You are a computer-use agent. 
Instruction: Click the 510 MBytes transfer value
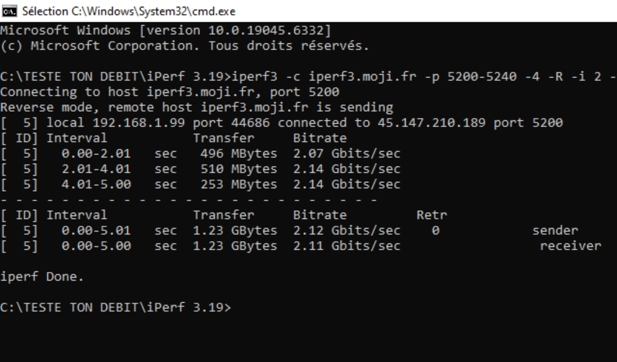point(238,169)
